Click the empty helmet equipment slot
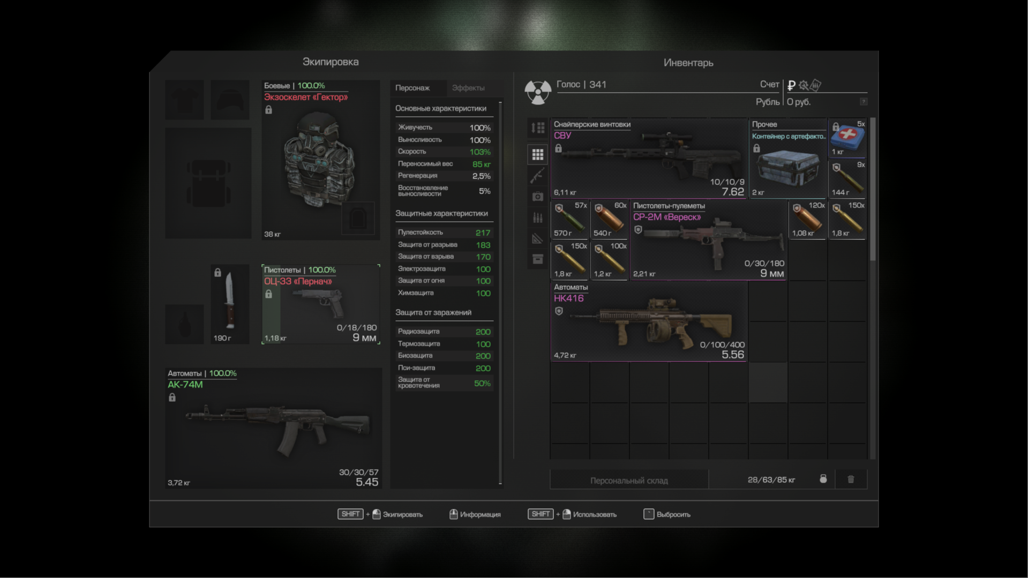 pyautogui.click(x=230, y=100)
